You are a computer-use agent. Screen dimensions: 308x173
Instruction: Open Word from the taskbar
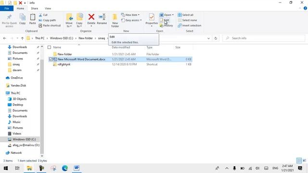[x=77, y=168]
